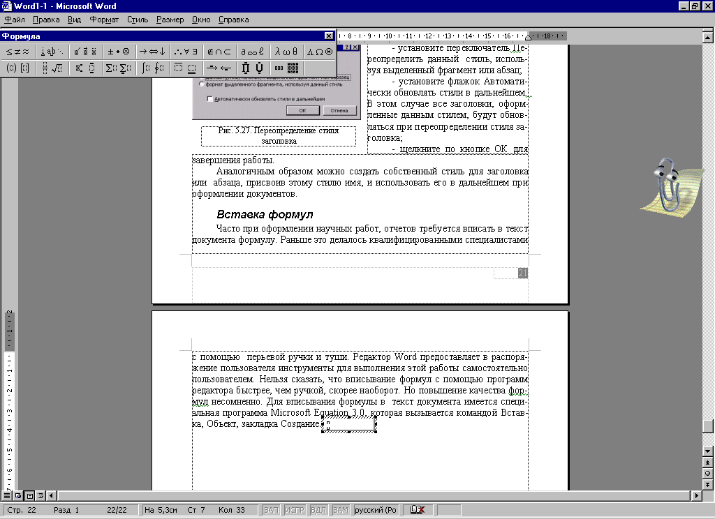Open the lowercase Greek letters palette (λωθ)
The image size is (715, 519).
(286, 52)
